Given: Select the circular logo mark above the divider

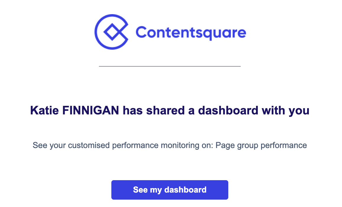Looking at the screenshot, I should [x=112, y=32].
